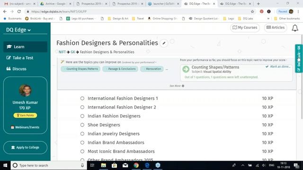
Task: Select the Indian Jewelry Designers radio button
Action: 82,134
